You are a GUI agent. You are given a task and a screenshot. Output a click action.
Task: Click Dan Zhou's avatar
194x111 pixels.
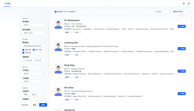[x=58, y=91]
